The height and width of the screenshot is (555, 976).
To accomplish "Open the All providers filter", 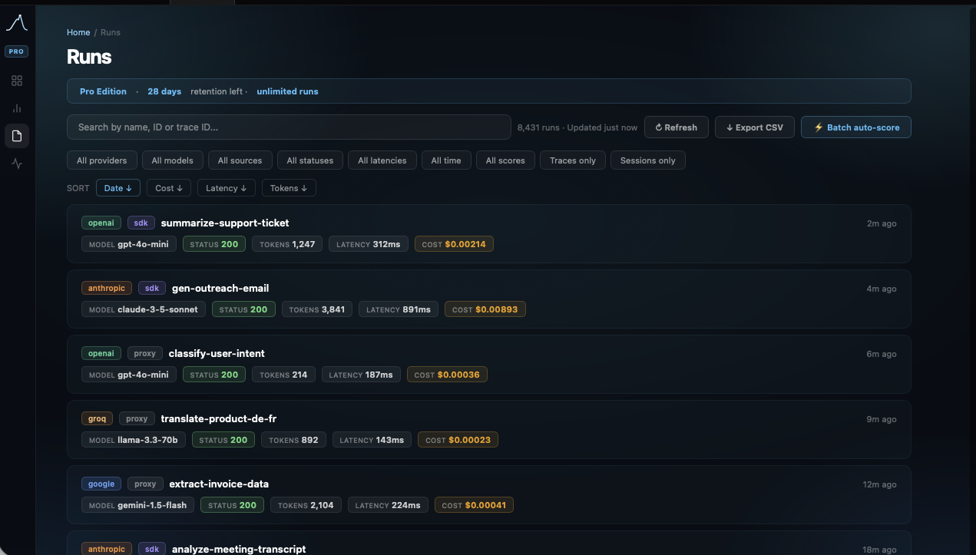I will [x=102, y=160].
